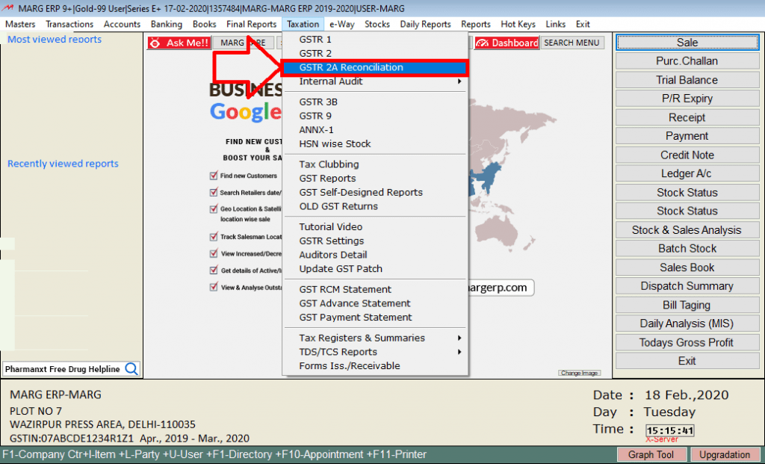Toggle the 'Get details of Active' checkbox
The height and width of the screenshot is (464, 765).
click(x=213, y=270)
